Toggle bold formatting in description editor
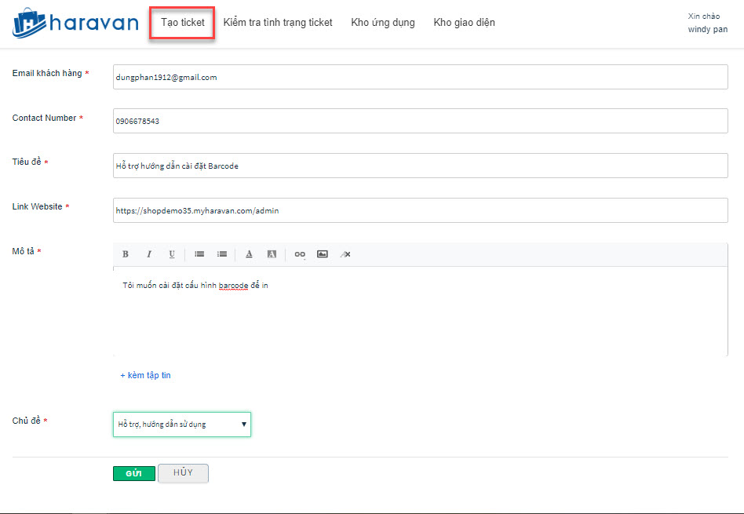Viewport: 744px width, 514px height. tap(126, 254)
